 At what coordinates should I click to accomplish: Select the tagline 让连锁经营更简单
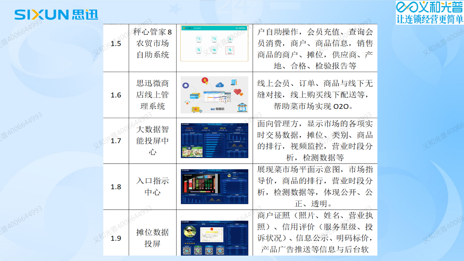tap(430, 19)
